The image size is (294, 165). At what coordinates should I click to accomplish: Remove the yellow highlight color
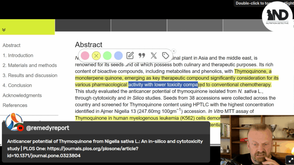[96, 56]
